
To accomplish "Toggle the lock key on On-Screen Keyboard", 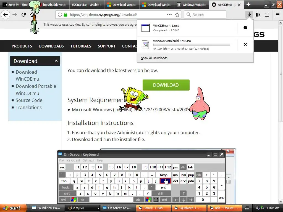I will point(66,187).
